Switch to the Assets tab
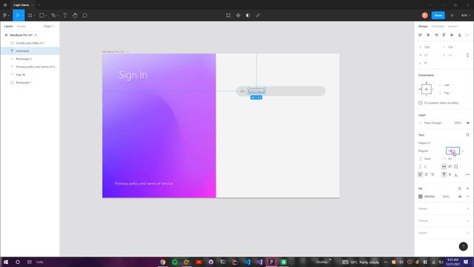This screenshot has height=267, width=474. [21, 27]
